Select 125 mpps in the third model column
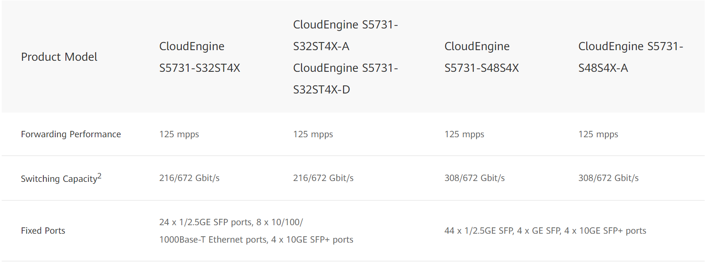The width and height of the screenshot is (706, 263). (x=464, y=134)
